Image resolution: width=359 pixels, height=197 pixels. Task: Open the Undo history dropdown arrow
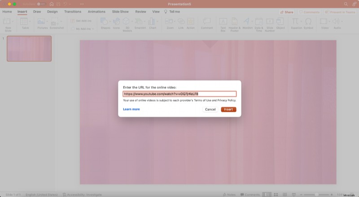(70, 4)
